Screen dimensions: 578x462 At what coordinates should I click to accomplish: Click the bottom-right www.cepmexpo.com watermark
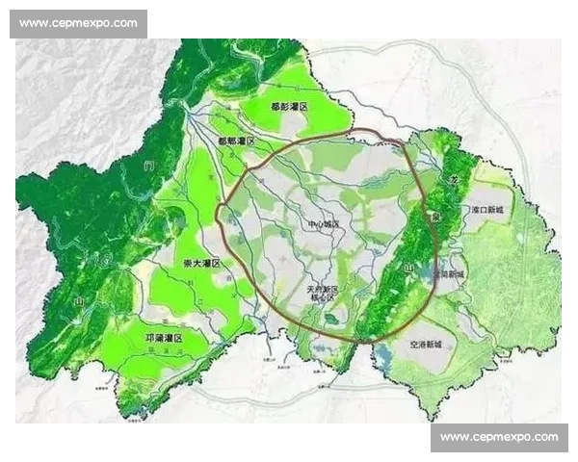click(x=498, y=437)
